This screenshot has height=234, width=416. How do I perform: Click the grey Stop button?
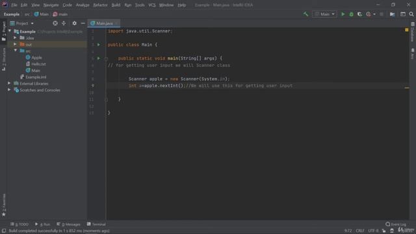coord(382,14)
